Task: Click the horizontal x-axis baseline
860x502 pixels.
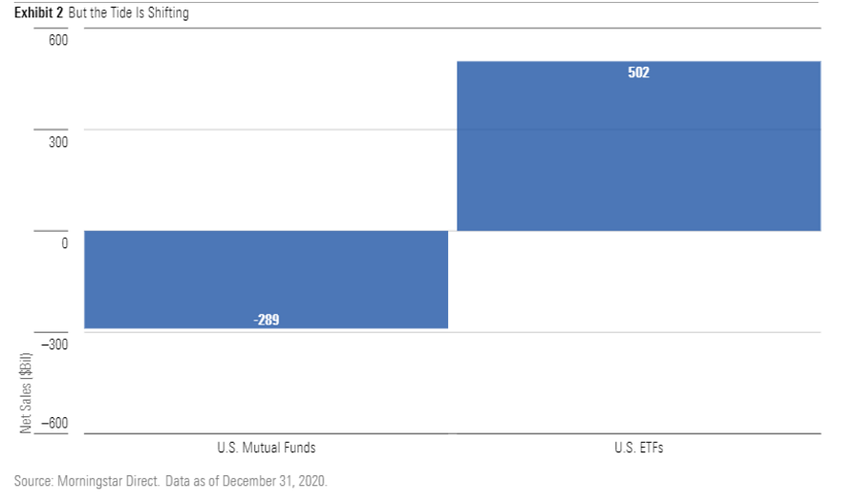Action: 451,433
